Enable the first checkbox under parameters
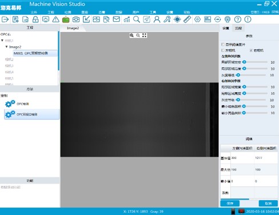 (223, 45)
